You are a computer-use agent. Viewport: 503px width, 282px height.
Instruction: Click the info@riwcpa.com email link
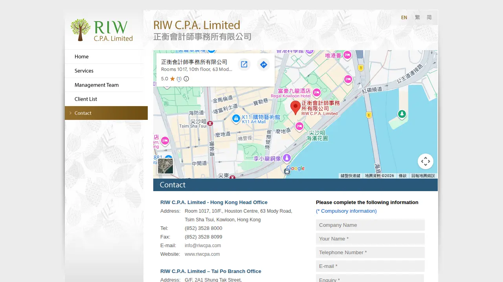(x=203, y=246)
